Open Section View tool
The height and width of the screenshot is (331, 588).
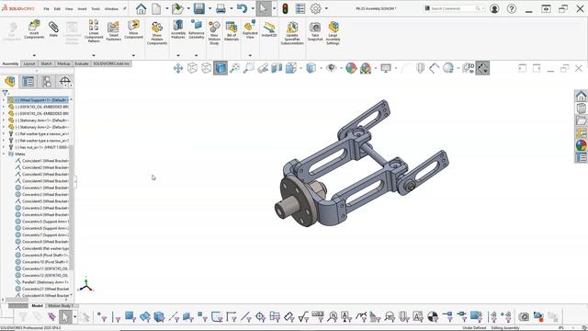pos(277,68)
